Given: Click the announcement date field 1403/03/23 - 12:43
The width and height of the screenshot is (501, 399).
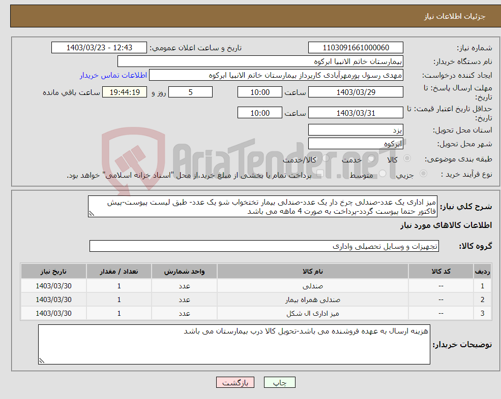Looking at the screenshot, I should pos(99,48).
